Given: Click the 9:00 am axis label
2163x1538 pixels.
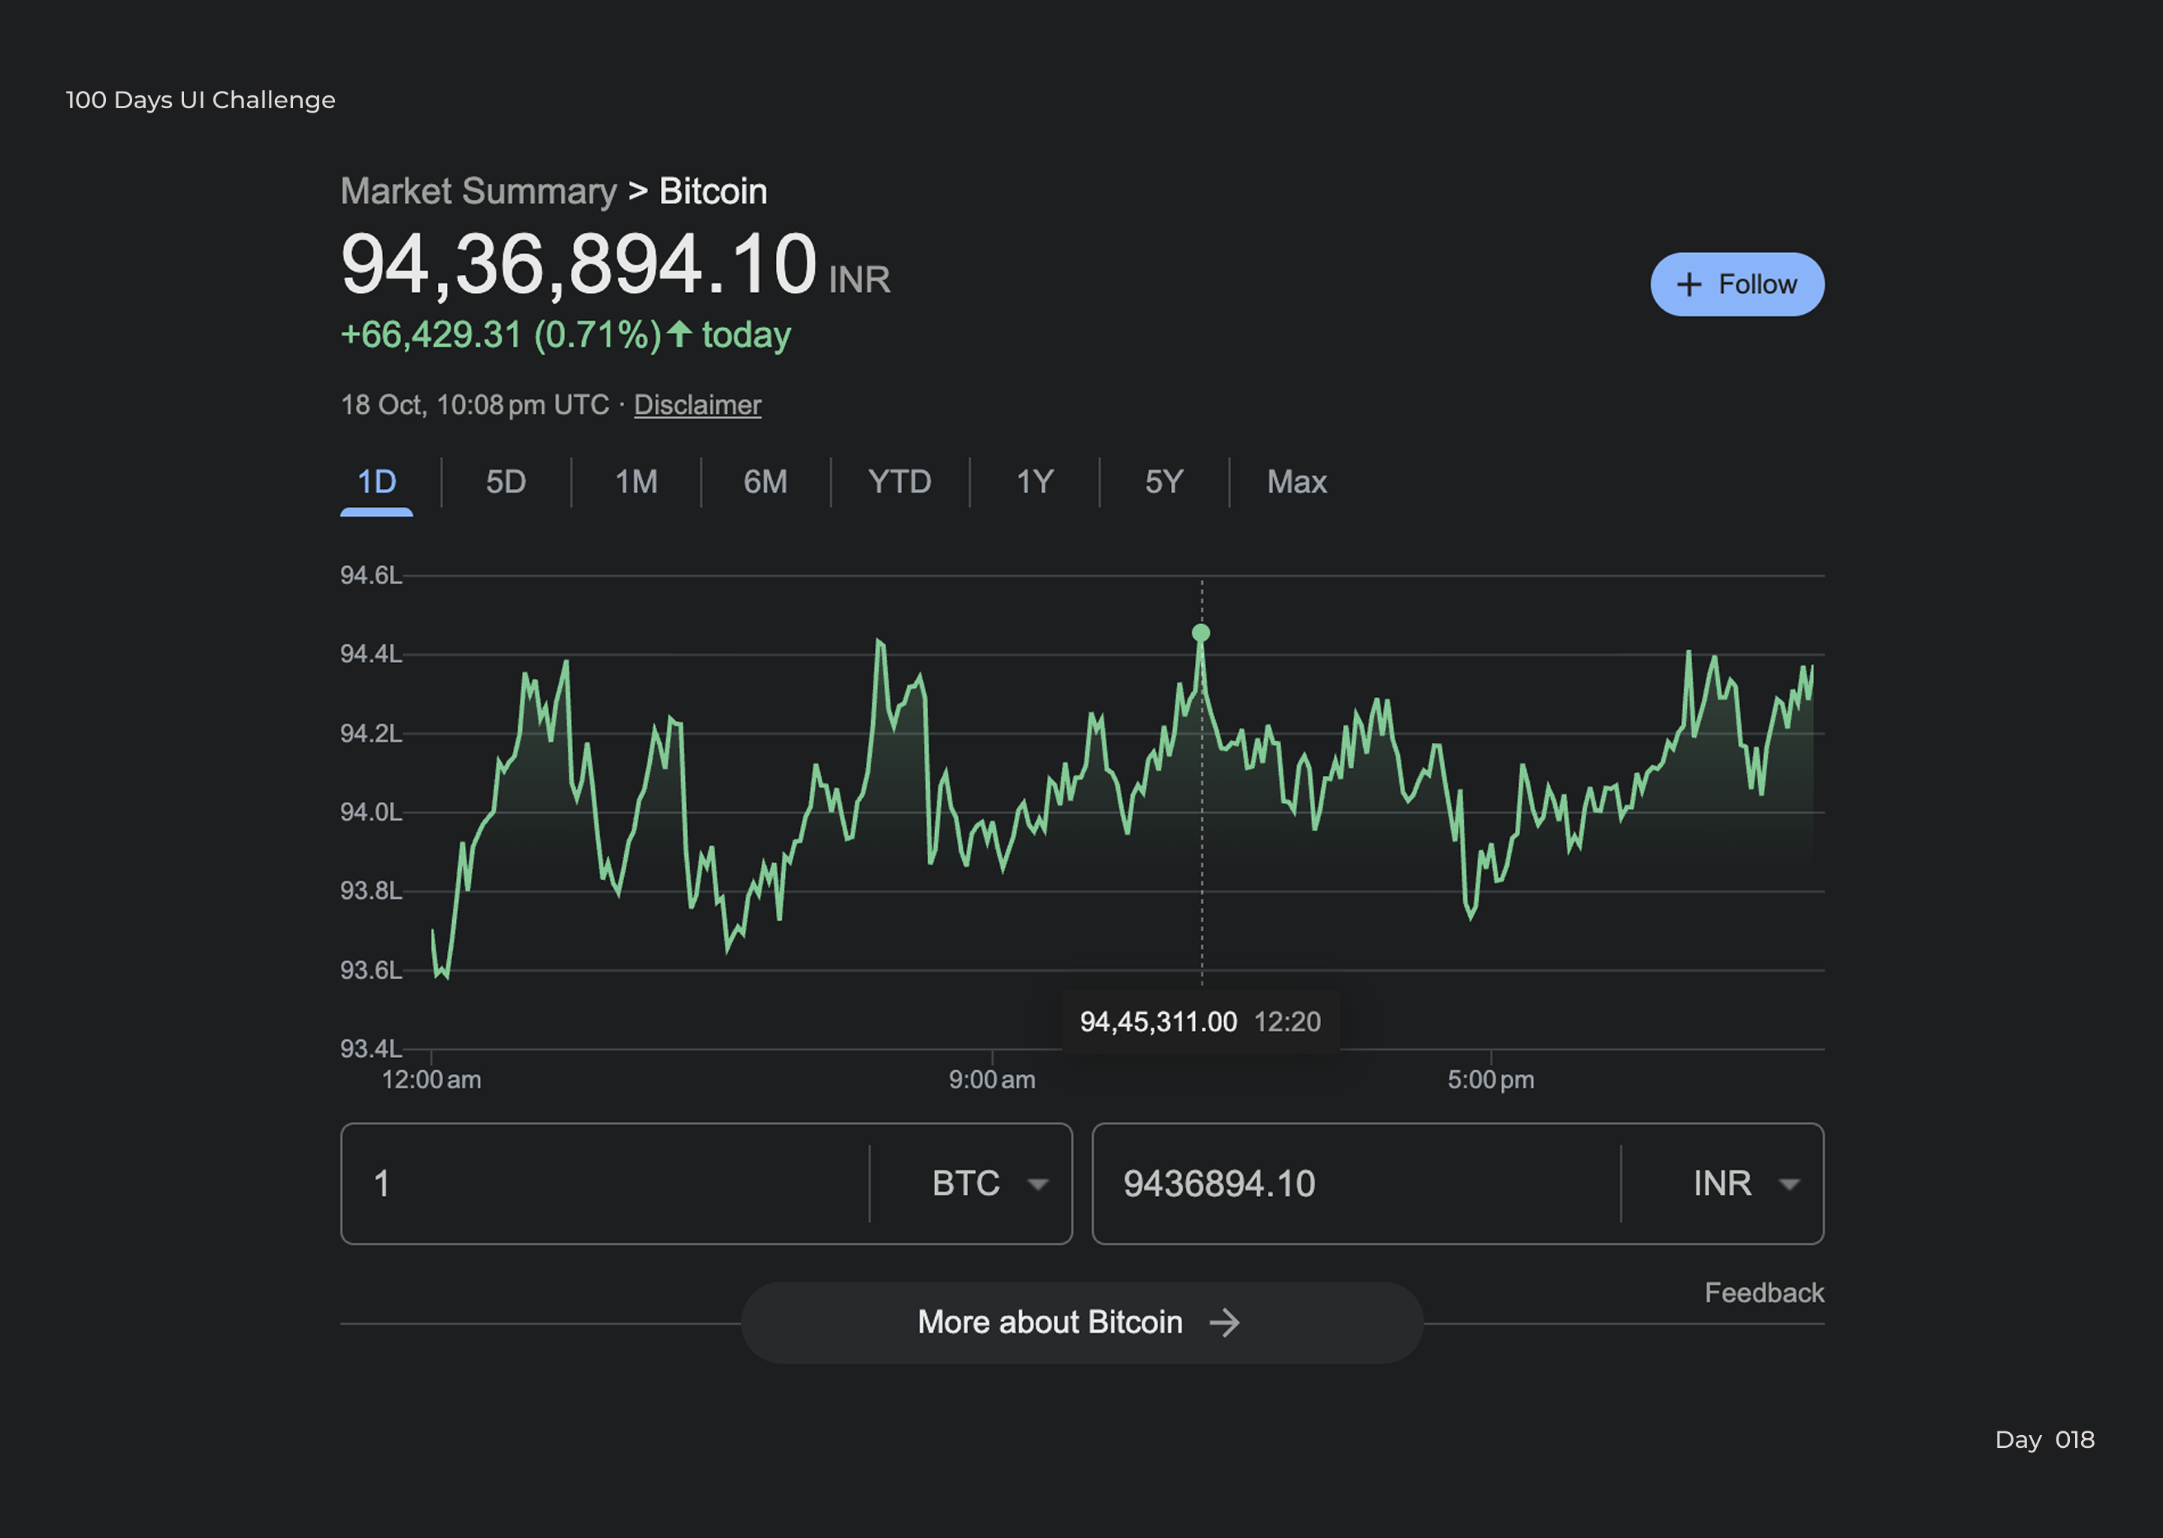Looking at the screenshot, I should point(991,1080).
